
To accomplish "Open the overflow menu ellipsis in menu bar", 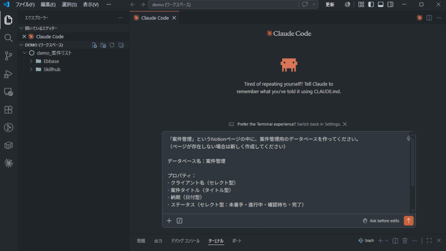I will [x=109, y=4].
